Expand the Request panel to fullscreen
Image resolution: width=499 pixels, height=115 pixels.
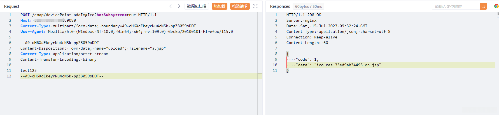click(x=255, y=6)
